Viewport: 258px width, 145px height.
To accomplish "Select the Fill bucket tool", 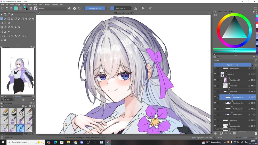I will (16, 27).
